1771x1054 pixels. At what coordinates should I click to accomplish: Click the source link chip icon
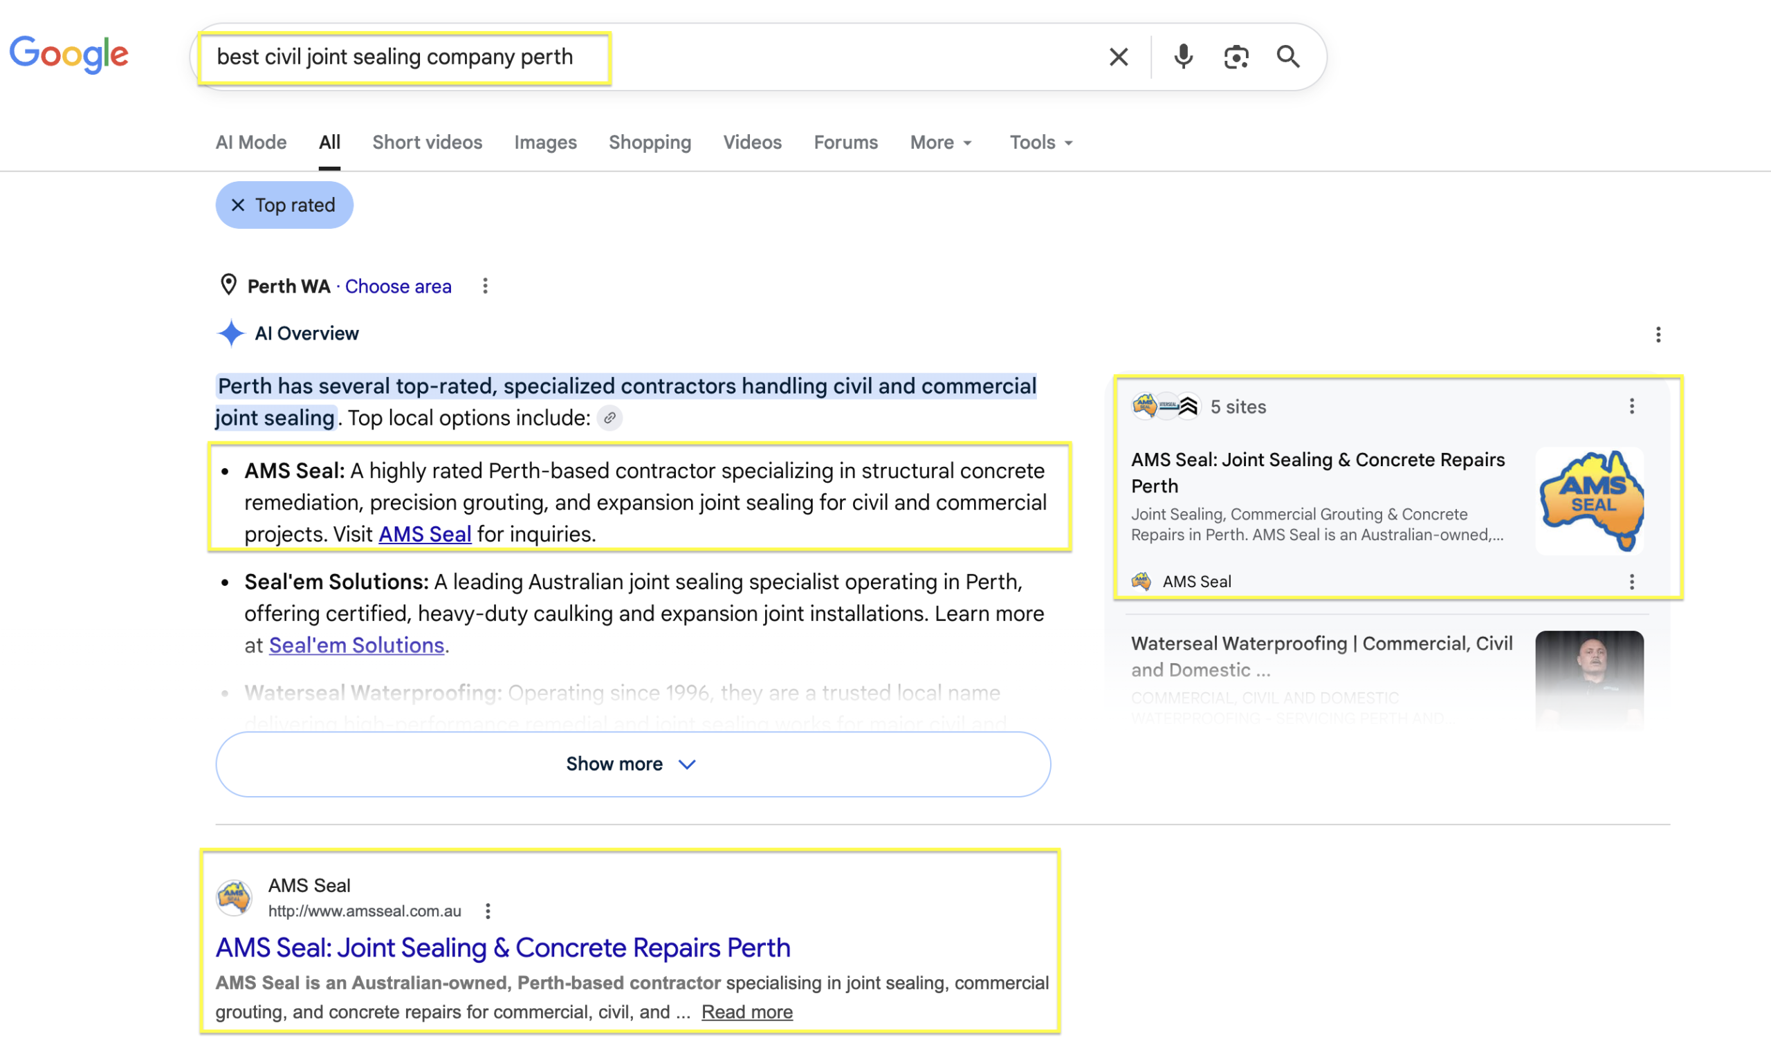tap(609, 418)
